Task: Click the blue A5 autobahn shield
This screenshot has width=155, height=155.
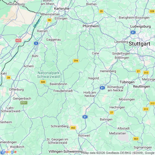Action: [36, 43]
